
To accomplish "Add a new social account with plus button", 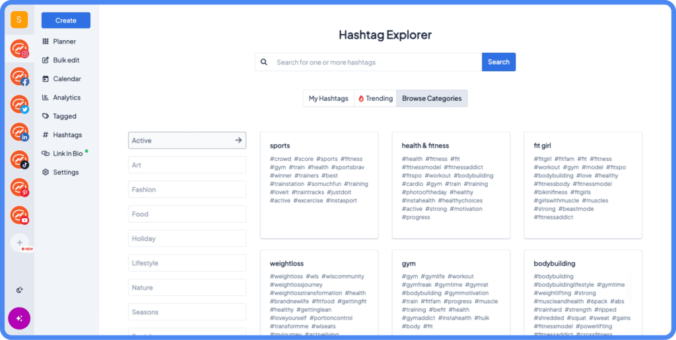I will [x=19, y=242].
